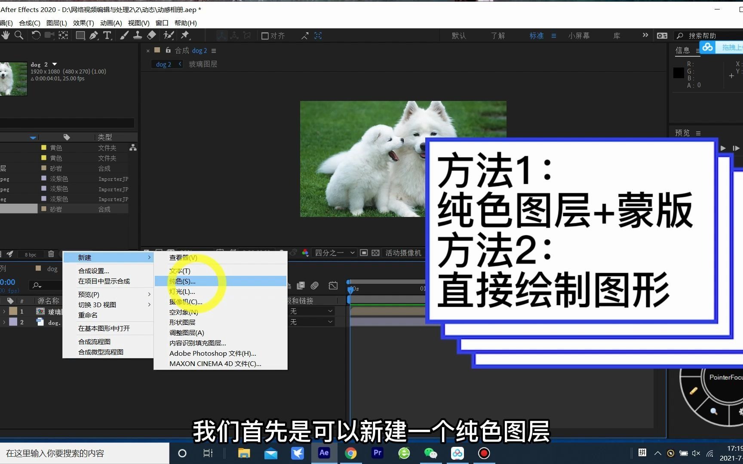Click the Local Axis Mode icon
Screen dimensions: 743x464
pyautogui.click(x=222, y=36)
